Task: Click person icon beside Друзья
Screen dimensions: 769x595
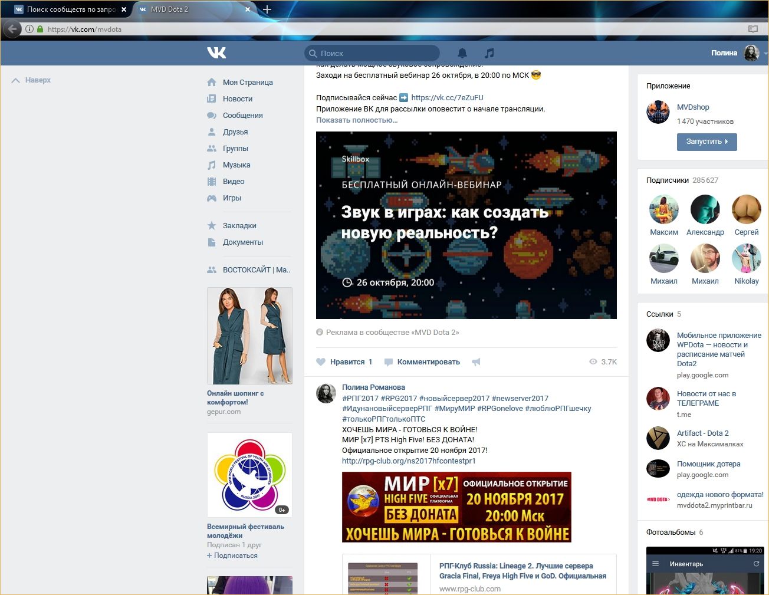Action: tap(212, 132)
